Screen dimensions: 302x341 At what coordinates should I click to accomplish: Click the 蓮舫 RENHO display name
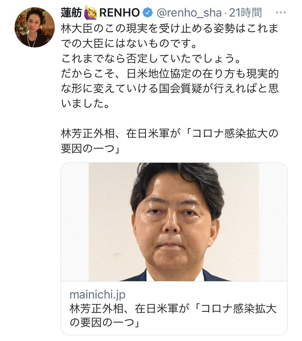[100, 13]
